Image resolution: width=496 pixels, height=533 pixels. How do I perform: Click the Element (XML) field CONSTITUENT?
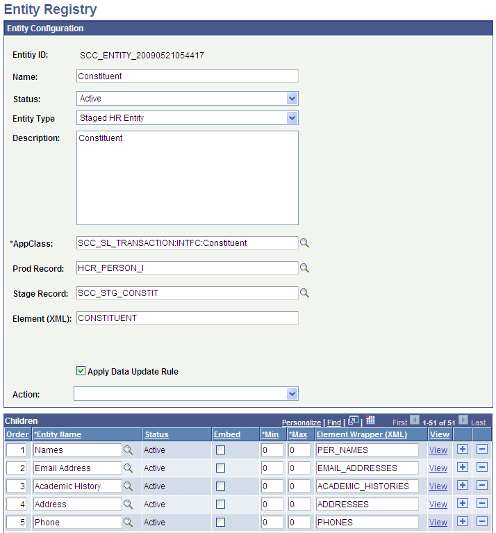[188, 318]
